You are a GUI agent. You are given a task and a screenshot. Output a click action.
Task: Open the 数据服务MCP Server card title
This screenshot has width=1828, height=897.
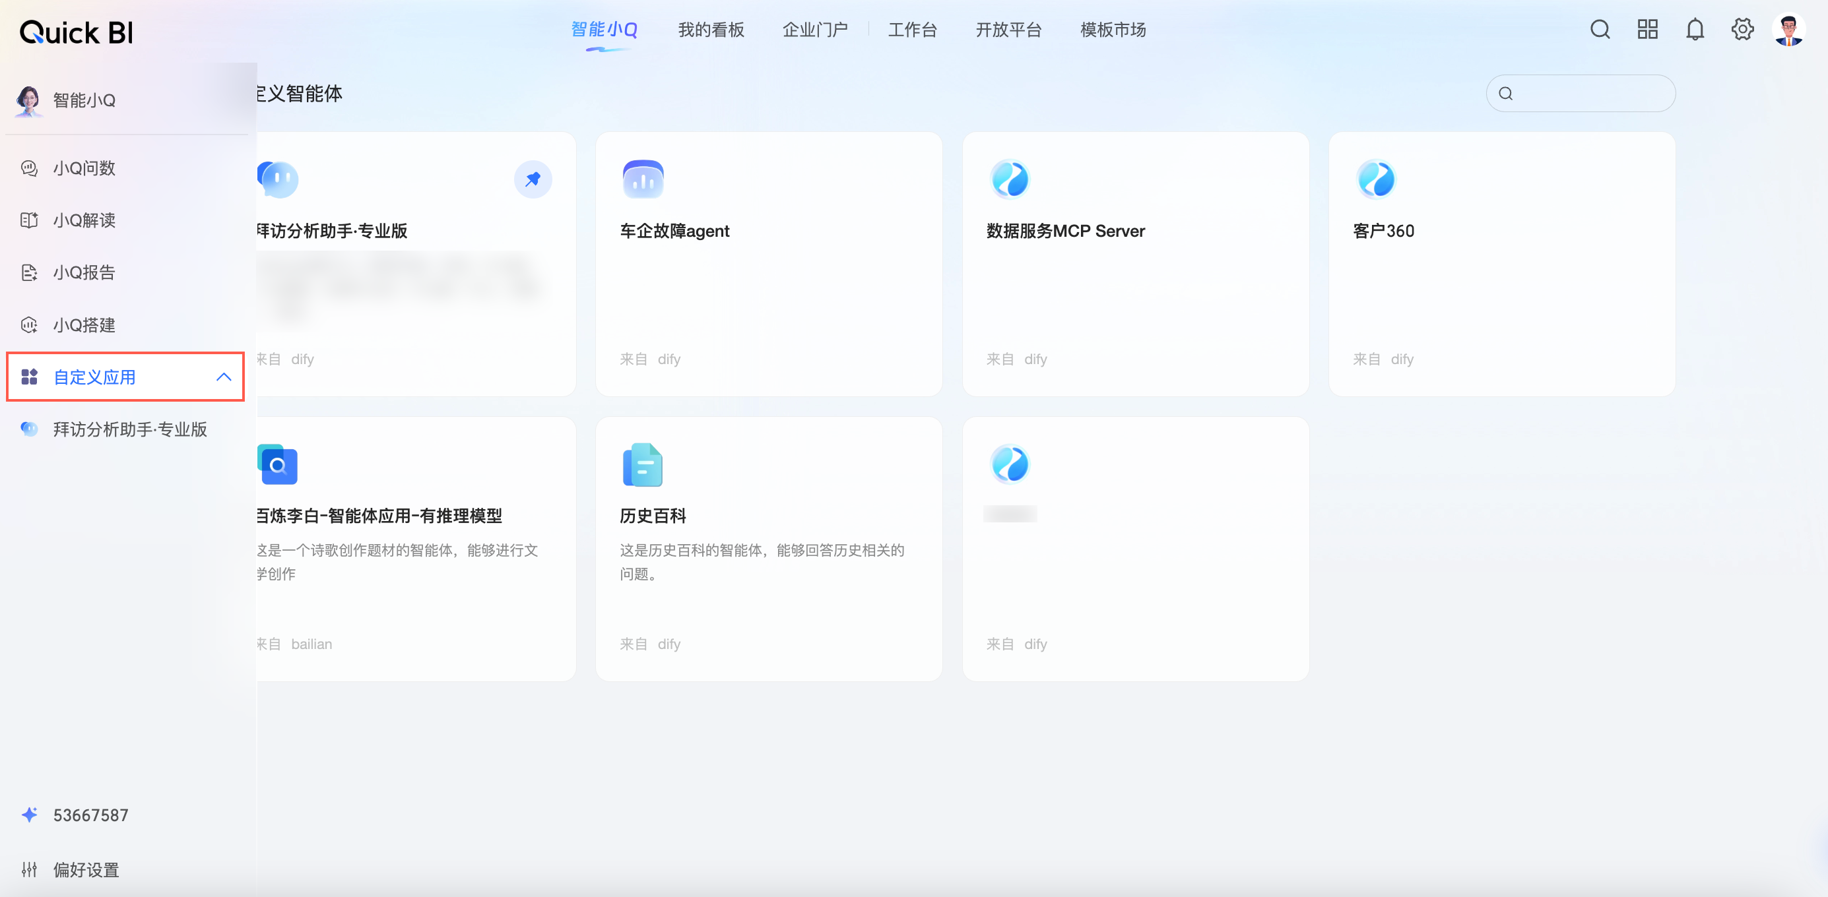tap(1065, 231)
